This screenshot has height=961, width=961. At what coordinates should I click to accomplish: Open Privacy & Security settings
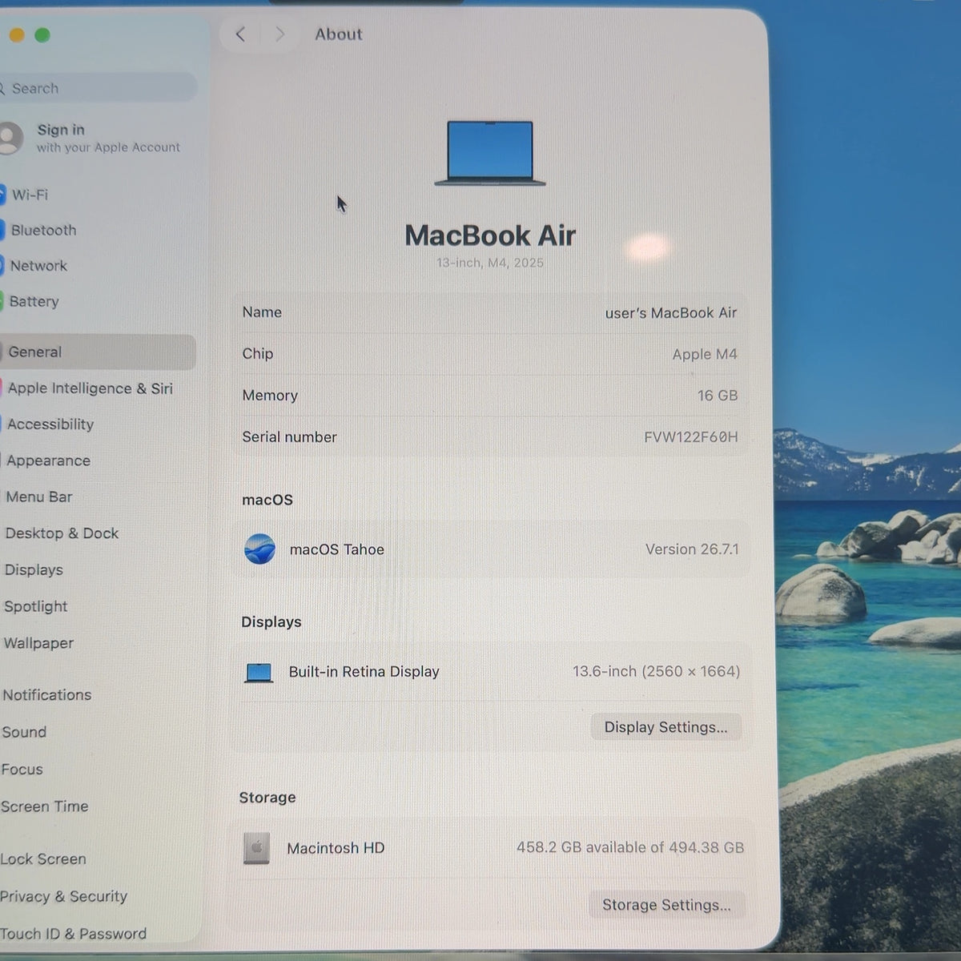coord(63,897)
